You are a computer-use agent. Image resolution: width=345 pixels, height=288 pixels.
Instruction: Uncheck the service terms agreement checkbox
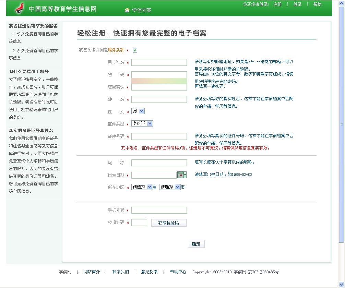pos(135,50)
